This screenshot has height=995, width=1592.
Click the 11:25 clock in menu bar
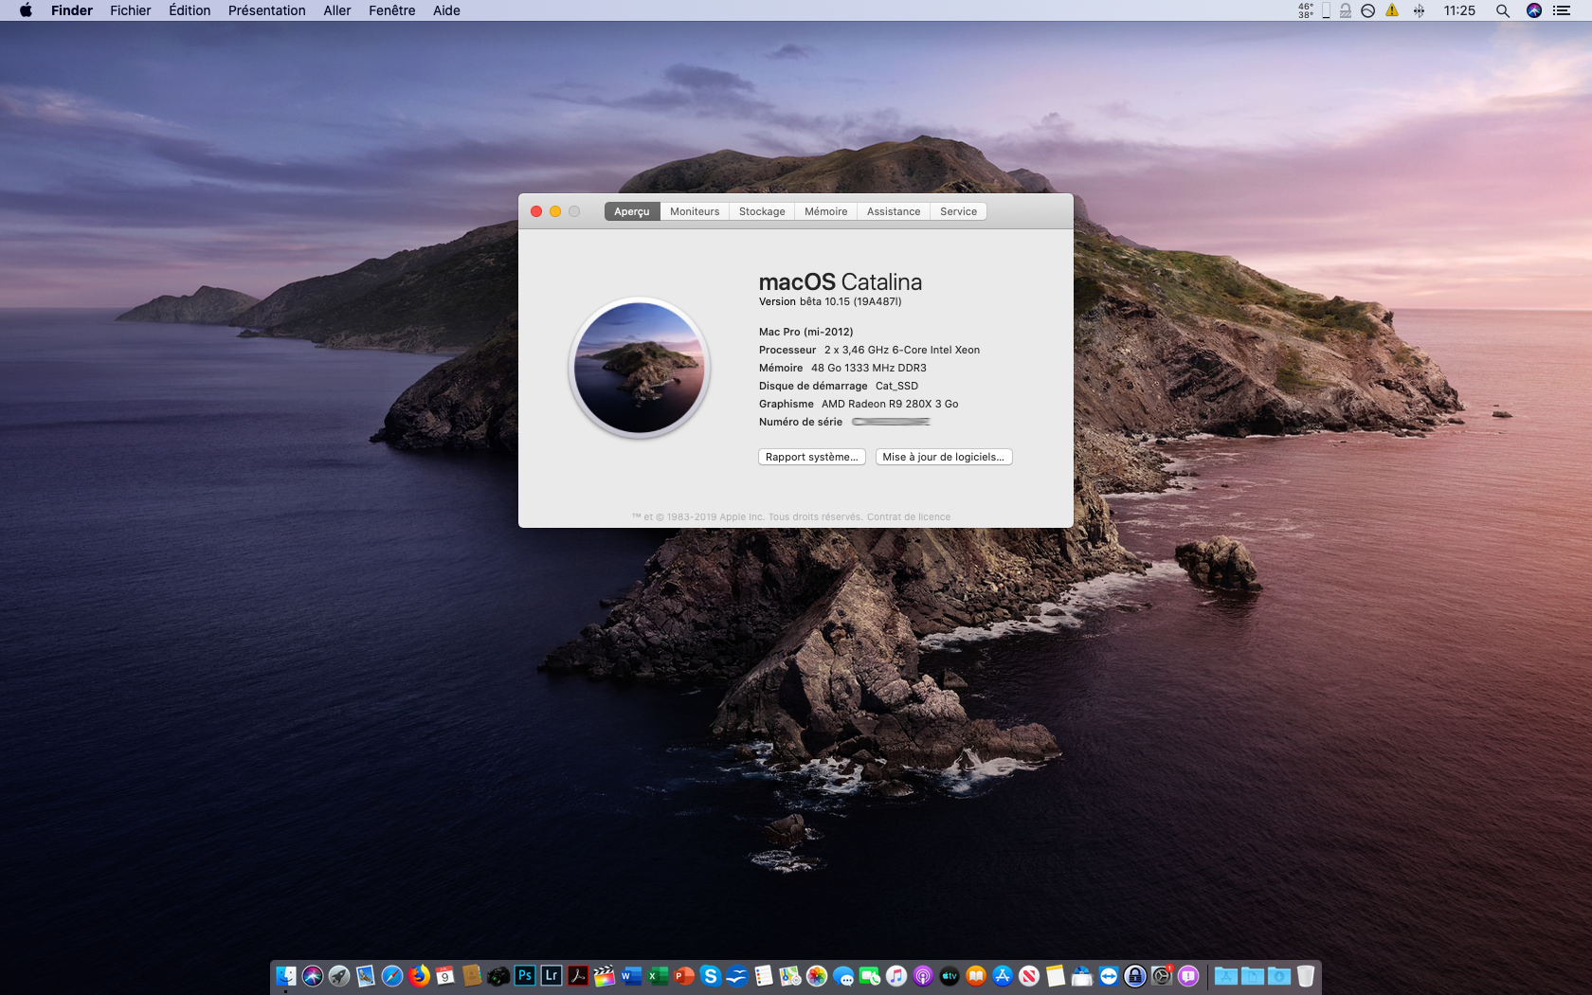point(1459,10)
